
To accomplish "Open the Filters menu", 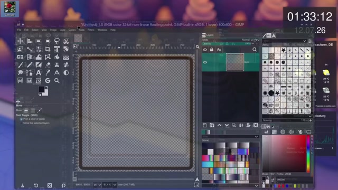I will point(91,30).
